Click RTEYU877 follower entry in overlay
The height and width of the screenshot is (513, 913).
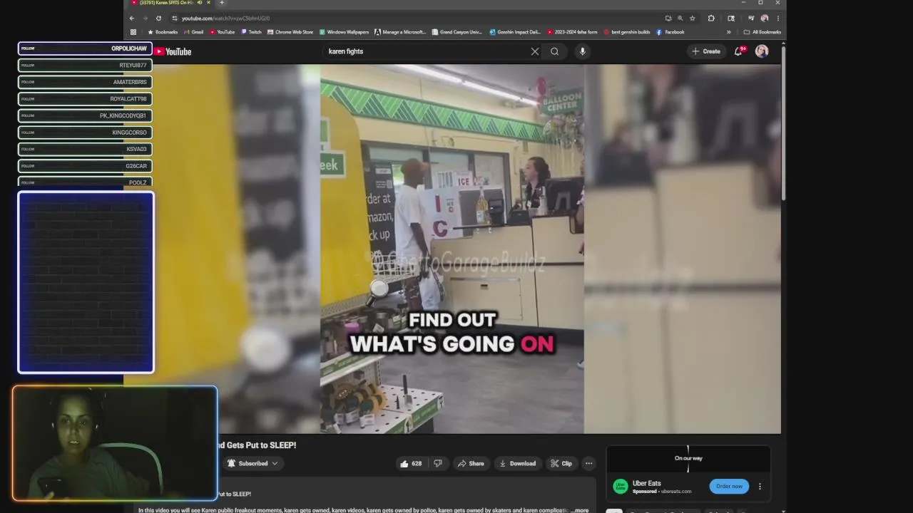pyautogui.click(x=85, y=65)
